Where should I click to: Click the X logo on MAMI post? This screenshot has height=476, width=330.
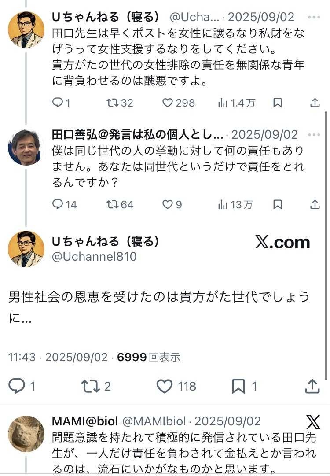pos(313,422)
